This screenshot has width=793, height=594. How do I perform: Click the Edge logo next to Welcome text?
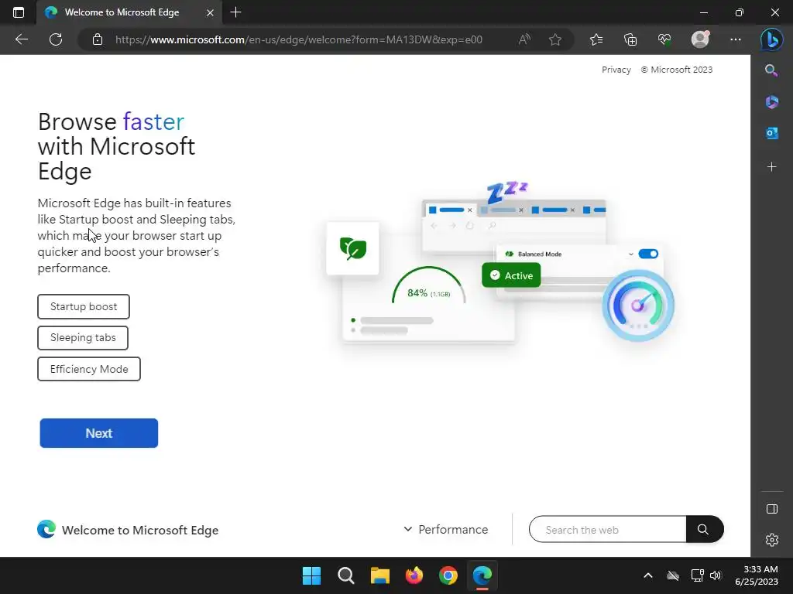coord(46,529)
